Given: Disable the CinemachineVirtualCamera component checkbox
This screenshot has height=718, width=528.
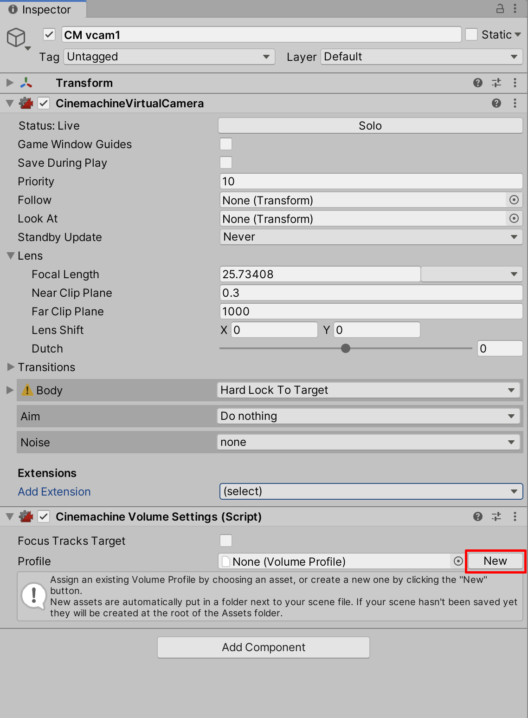Looking at the screenshot, I should click(x=44, y=103).
